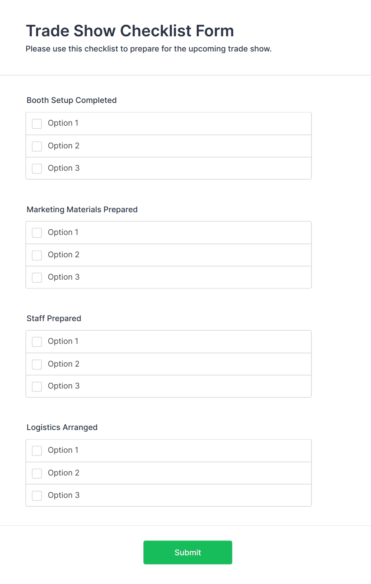371x584 pixels.
Task: Click the form description text below the title
Action: pyautogui.click(x=148, y=49)
